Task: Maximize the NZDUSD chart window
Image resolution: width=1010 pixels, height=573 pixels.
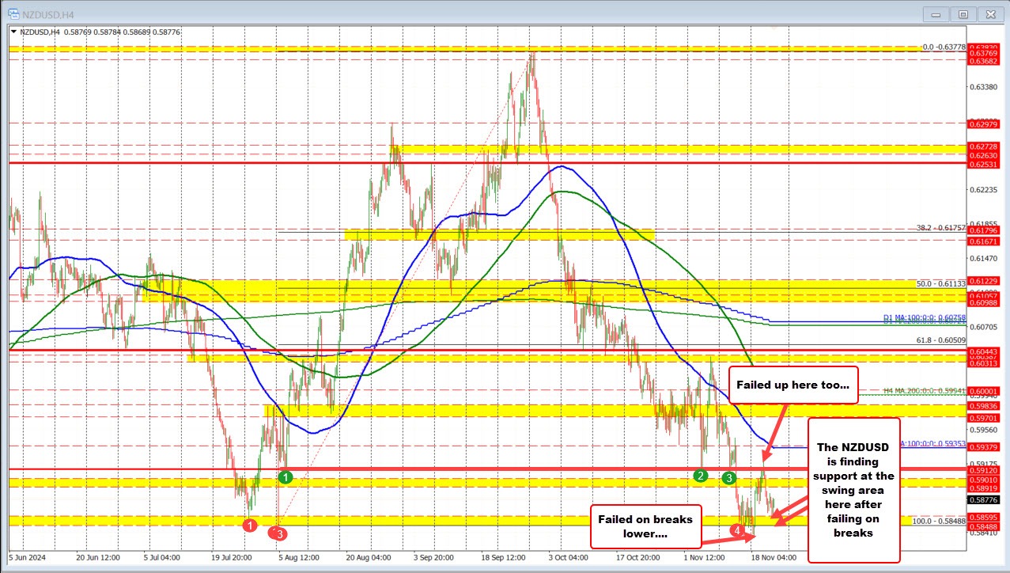Action: (x=963, y=13)
